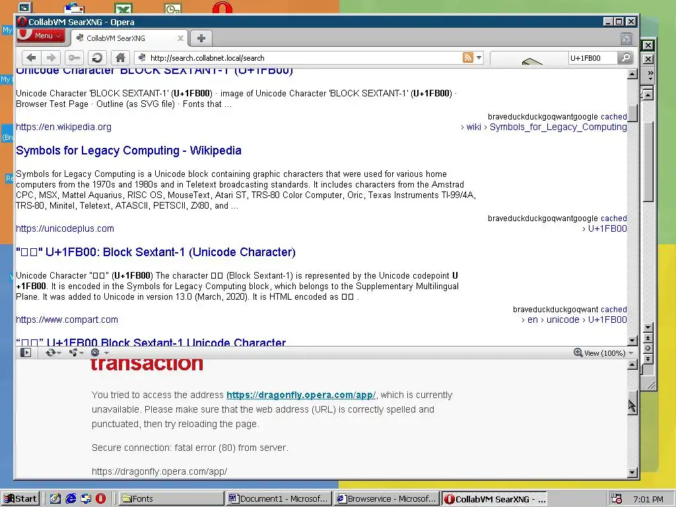The height and width of the screenshot is (507, 676).
Task: Open the password wand key button
Action: click(x=74, y=57)
